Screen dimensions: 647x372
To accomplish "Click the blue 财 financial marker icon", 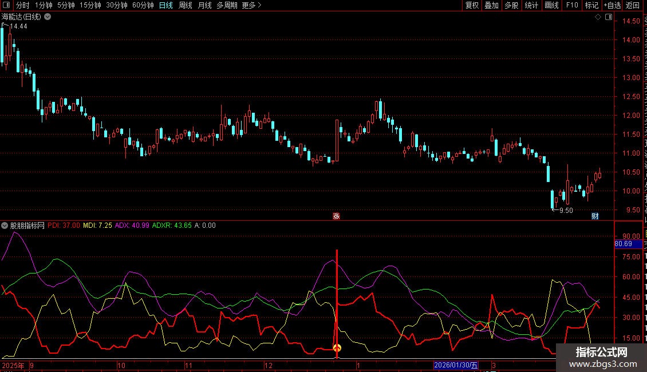I will (x=595, y=216).
